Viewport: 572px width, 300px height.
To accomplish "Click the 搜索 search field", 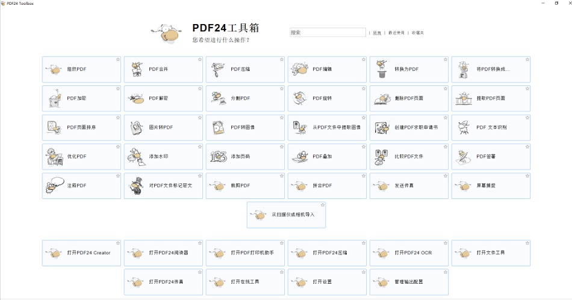I will (x=328, y=32).
